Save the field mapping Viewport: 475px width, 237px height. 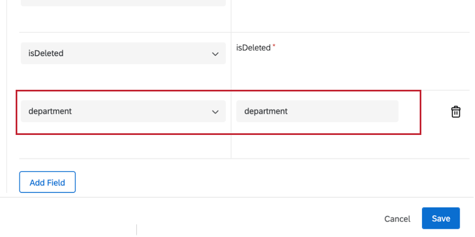[x=441, y=218]
